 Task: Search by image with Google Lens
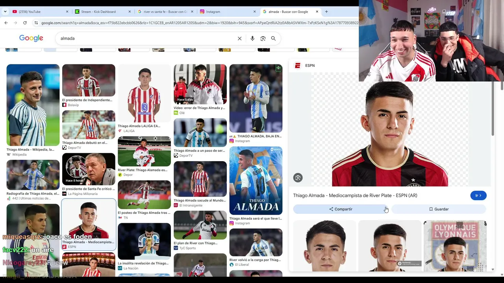(x=263, y=39)
